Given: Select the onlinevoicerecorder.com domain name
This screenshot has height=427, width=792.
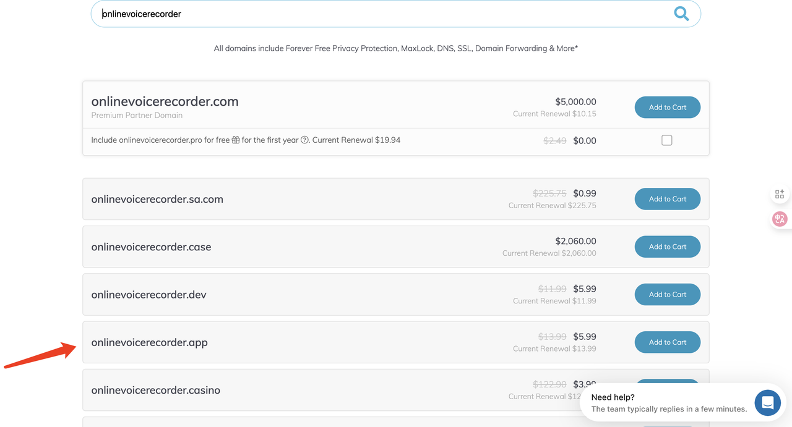Looking at the screenshot, I should click(165, 101).
